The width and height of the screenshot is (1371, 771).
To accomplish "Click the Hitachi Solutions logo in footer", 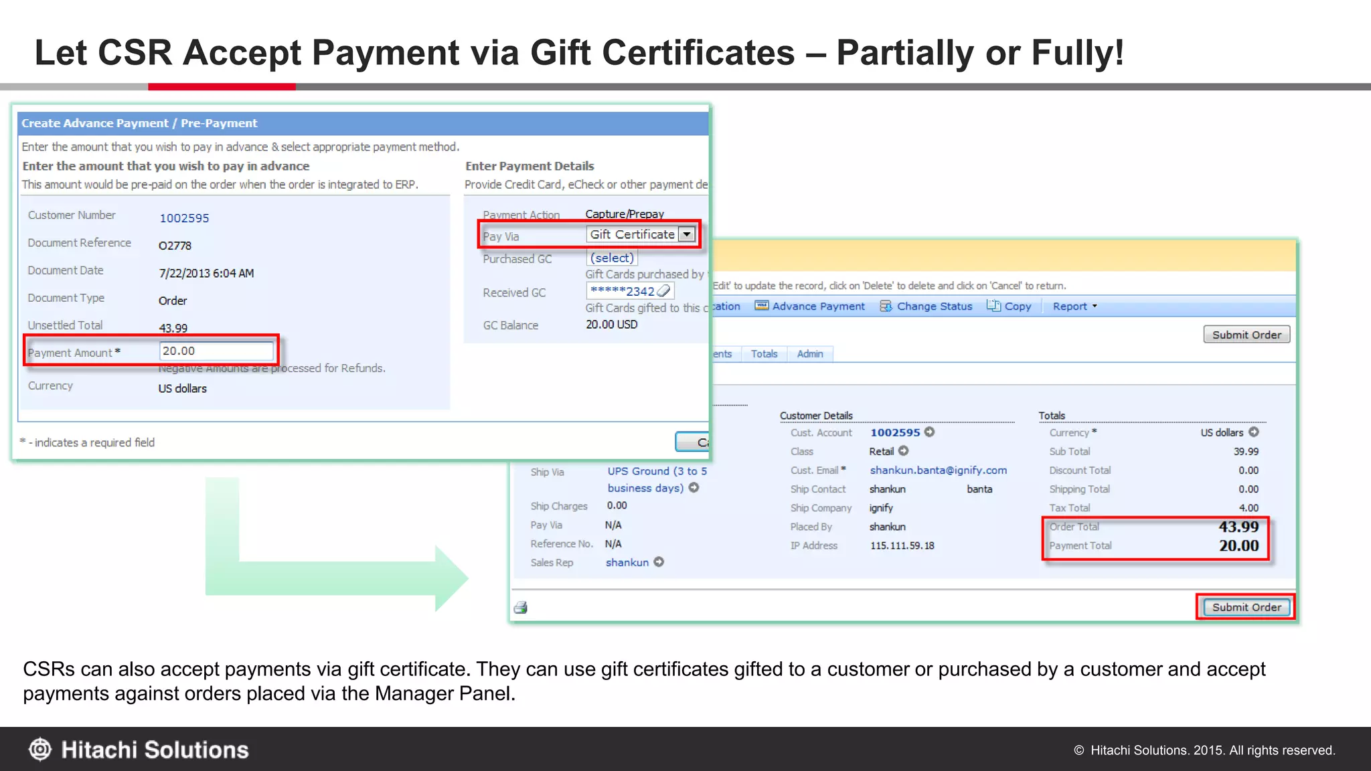I will coord(139,750).
